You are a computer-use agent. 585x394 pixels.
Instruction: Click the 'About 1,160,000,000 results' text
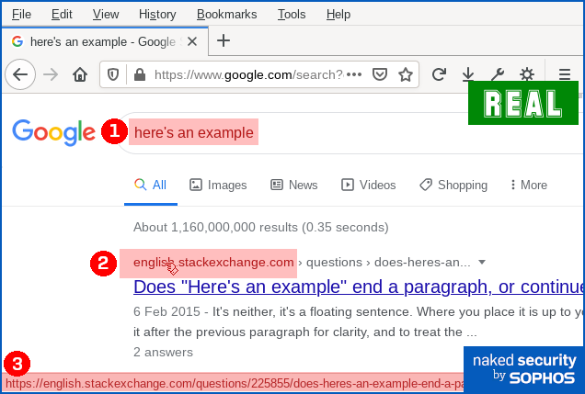click(261, 227)
